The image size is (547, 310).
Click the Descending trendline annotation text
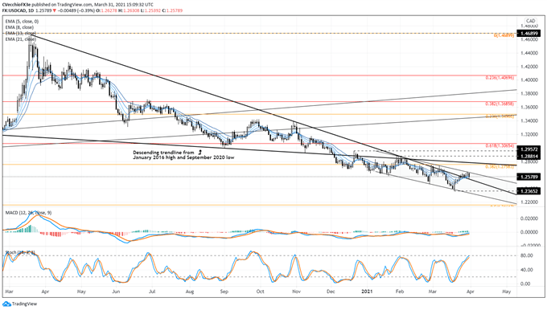[183, 155]
